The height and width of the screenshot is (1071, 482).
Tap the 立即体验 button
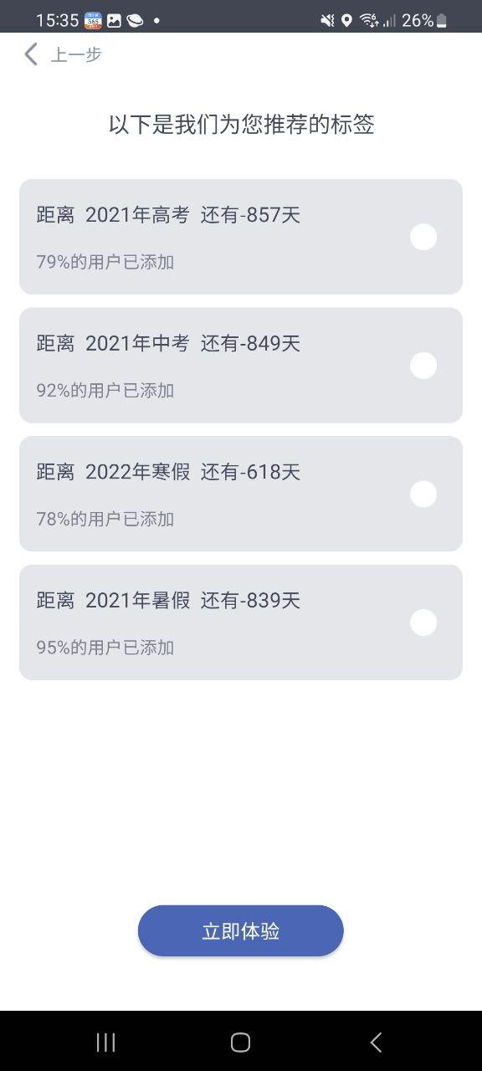tap(240, 930)
